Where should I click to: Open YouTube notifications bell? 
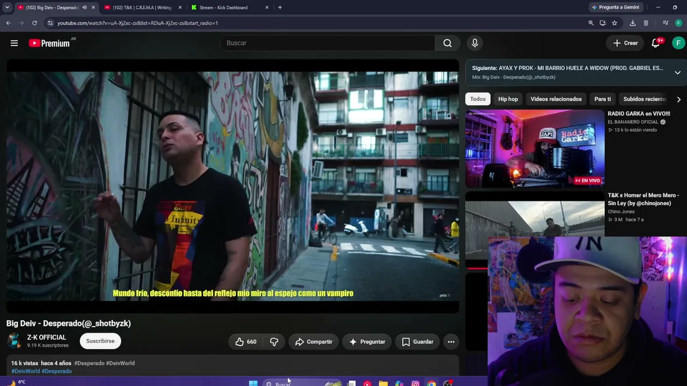(655, 43)
